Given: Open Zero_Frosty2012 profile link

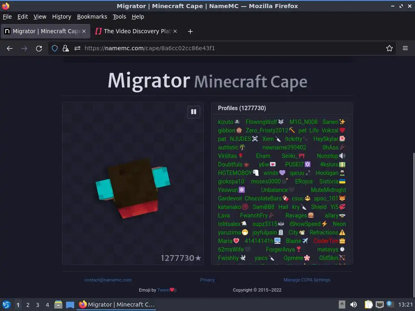Looking at the screenshot, I should click(267, 130).
